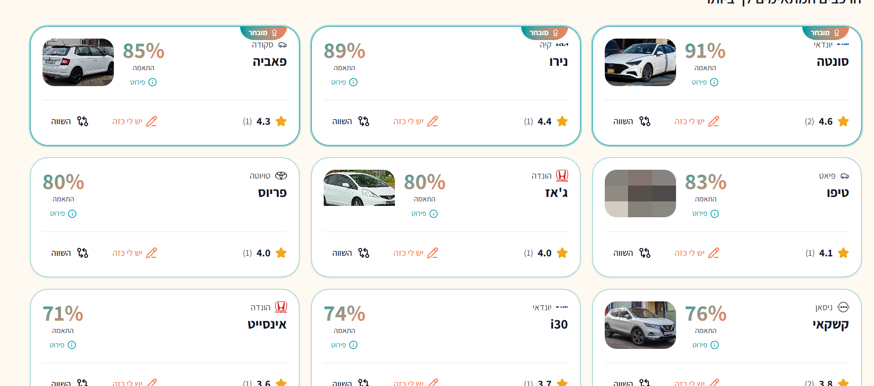Click the pencil icon on the Niro card

point(433,121)
